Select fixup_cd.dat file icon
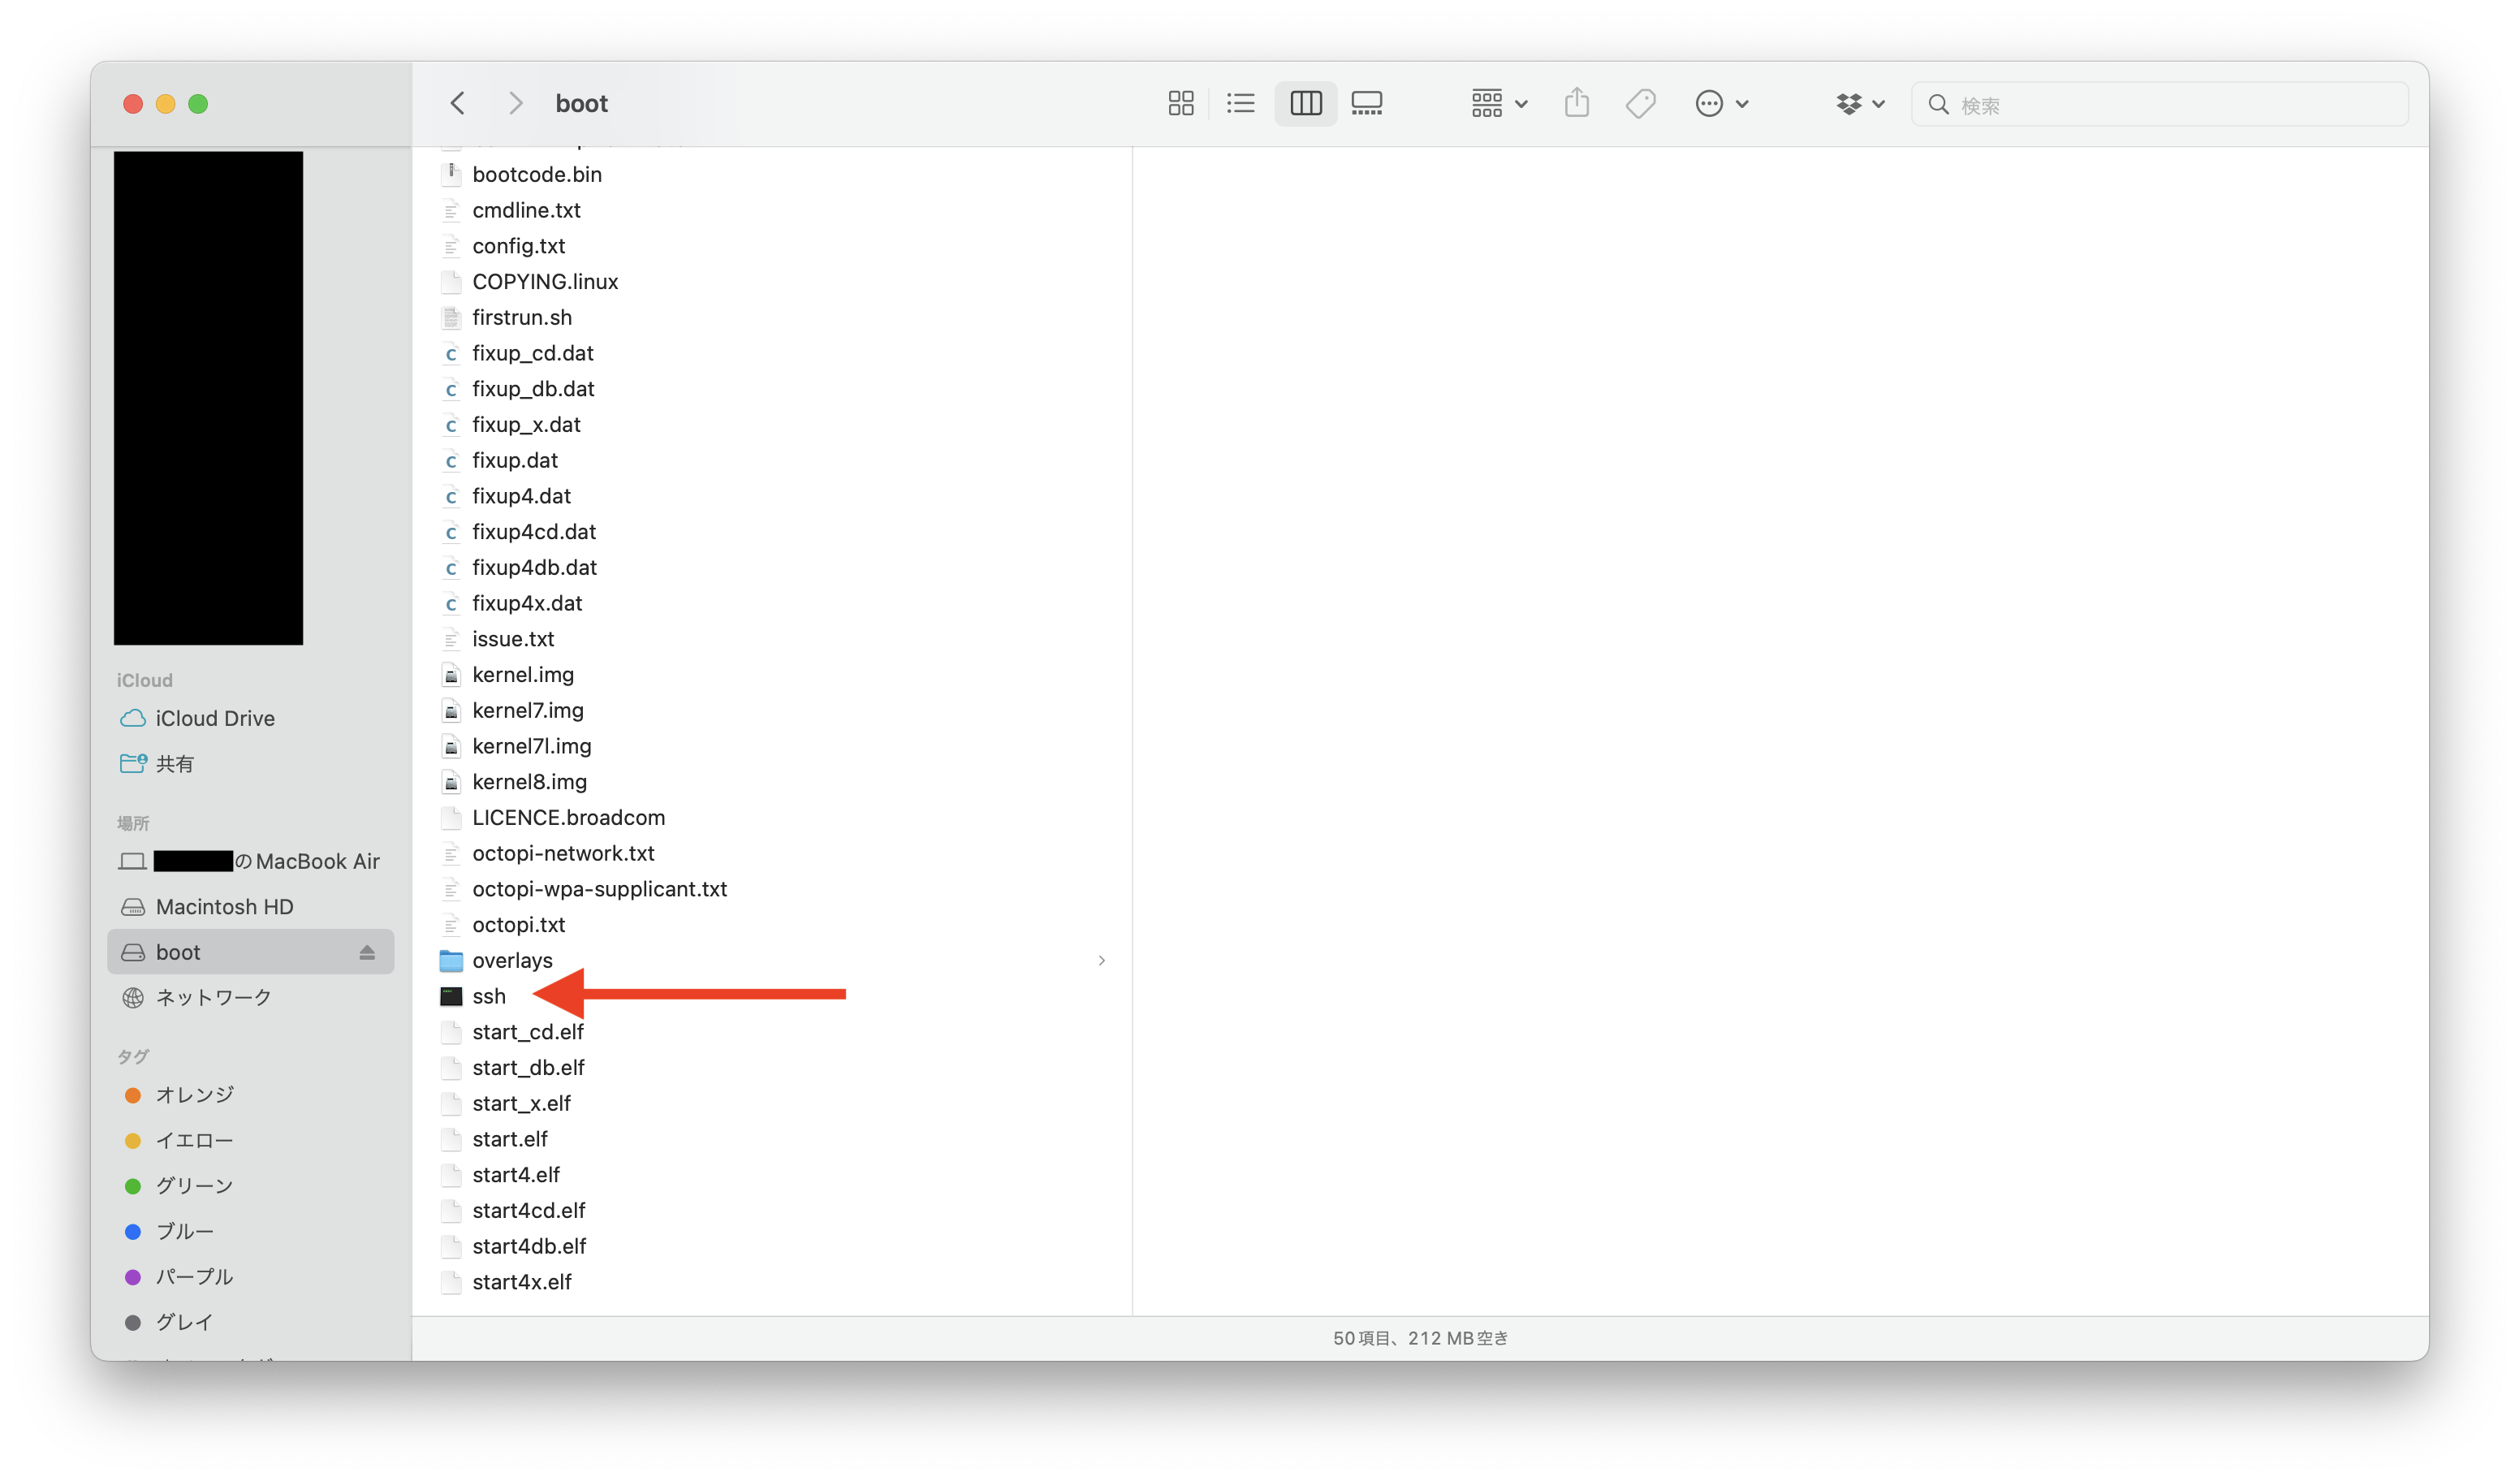 pyautogui.click(x=451, y=353)
